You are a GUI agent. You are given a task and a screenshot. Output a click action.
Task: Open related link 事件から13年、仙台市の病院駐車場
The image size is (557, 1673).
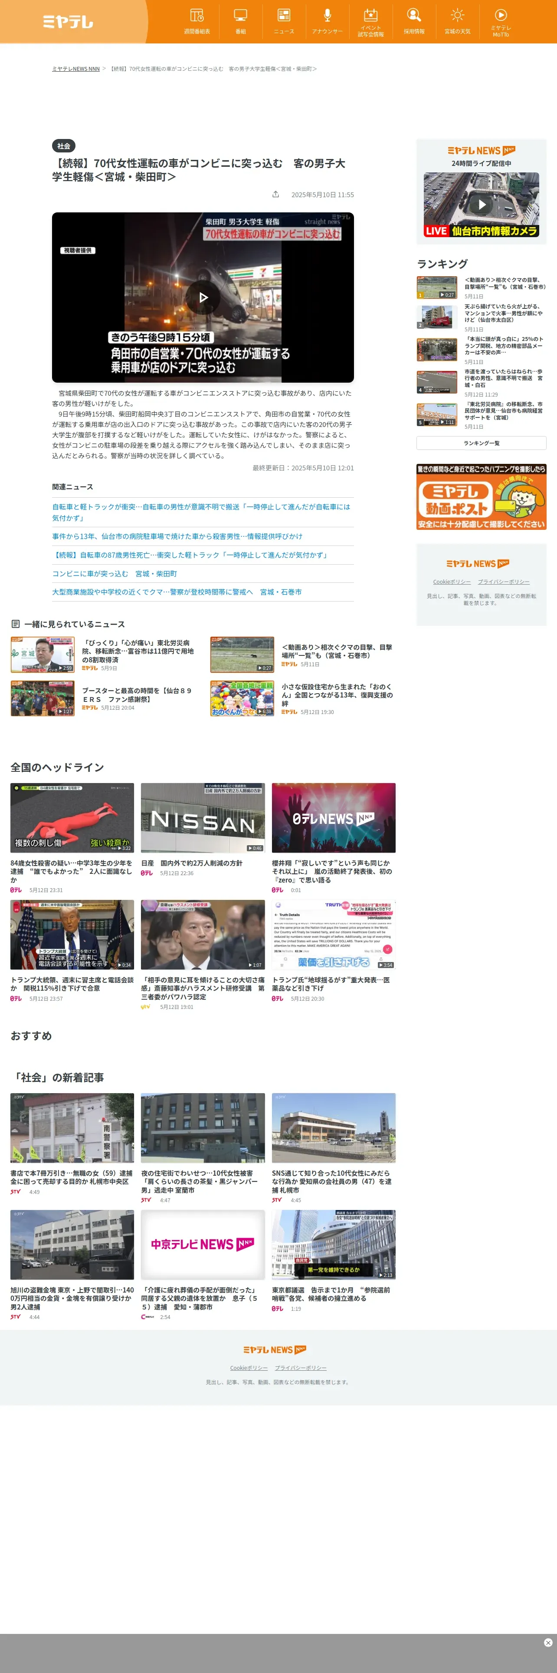(177, 536)
